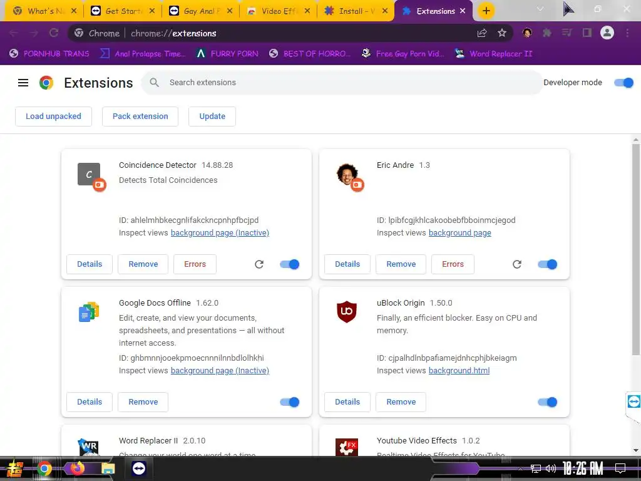Open the BEST OF HORROR bookmark
641x481 pixels.
[x=310, y=54]
